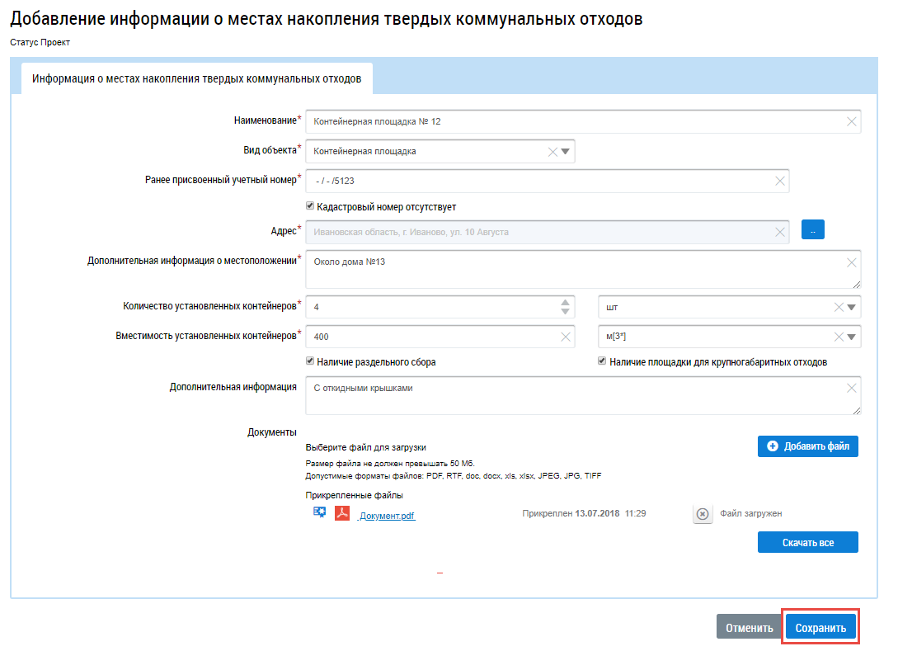The width and height of the screenshot is (898, 651).
Task: Toggle Наличие площадки для крупногабаритных отходов checkbox
Action: click(x=602, y=361)
